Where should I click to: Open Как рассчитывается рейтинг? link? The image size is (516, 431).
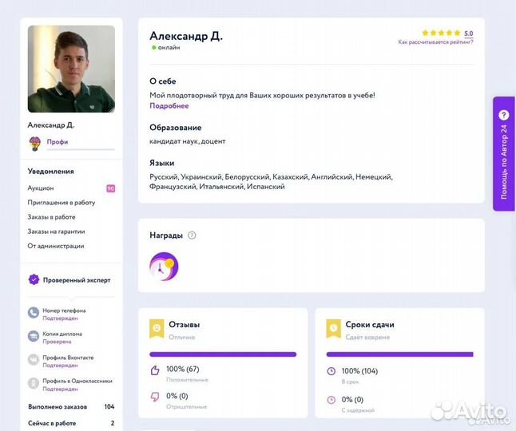coord(435,42)
